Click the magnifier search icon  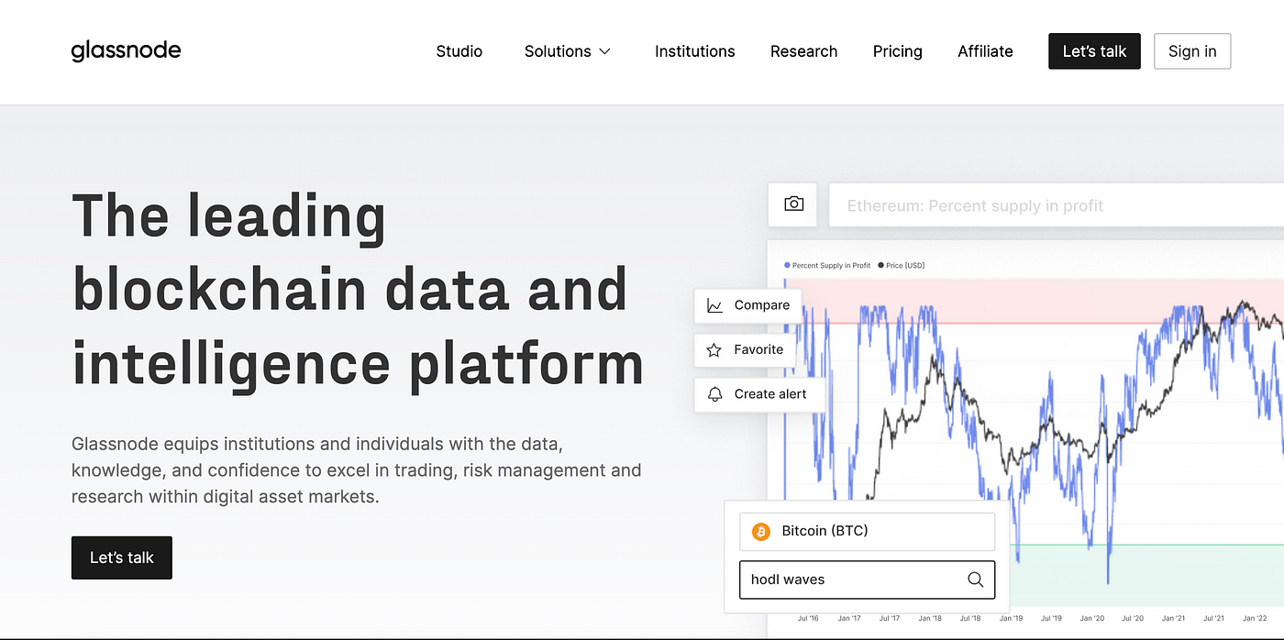[975, 579]
